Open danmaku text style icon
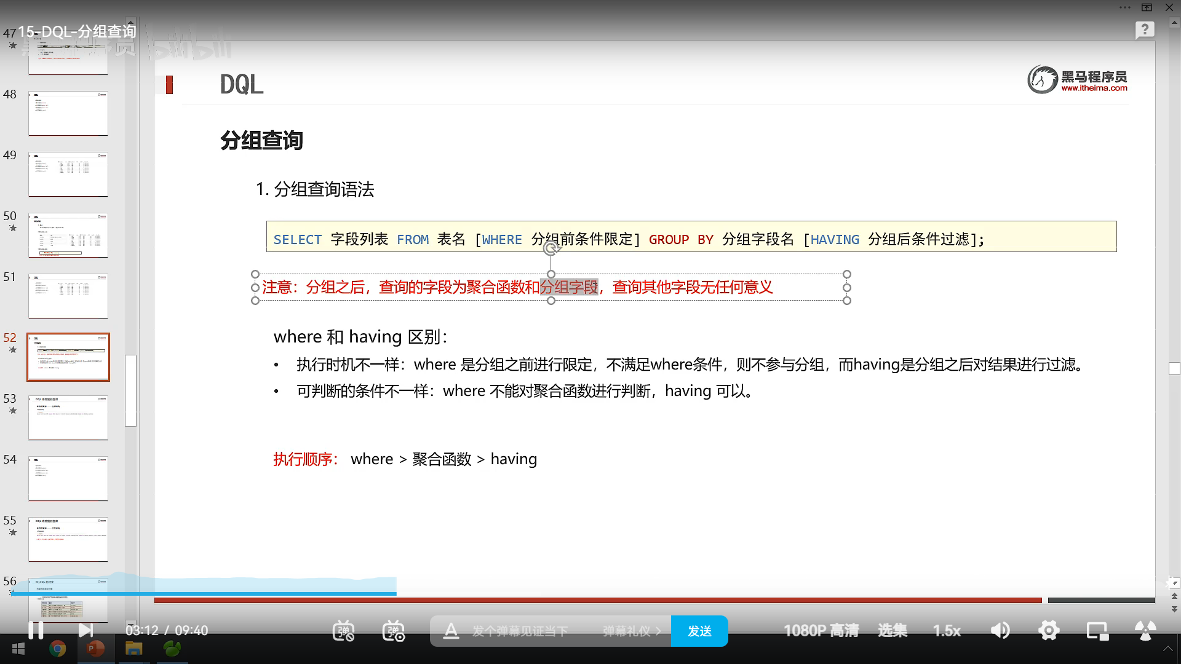Image resolution: width=1181 pixels, height=664 pixels. (x=451, y=631)
